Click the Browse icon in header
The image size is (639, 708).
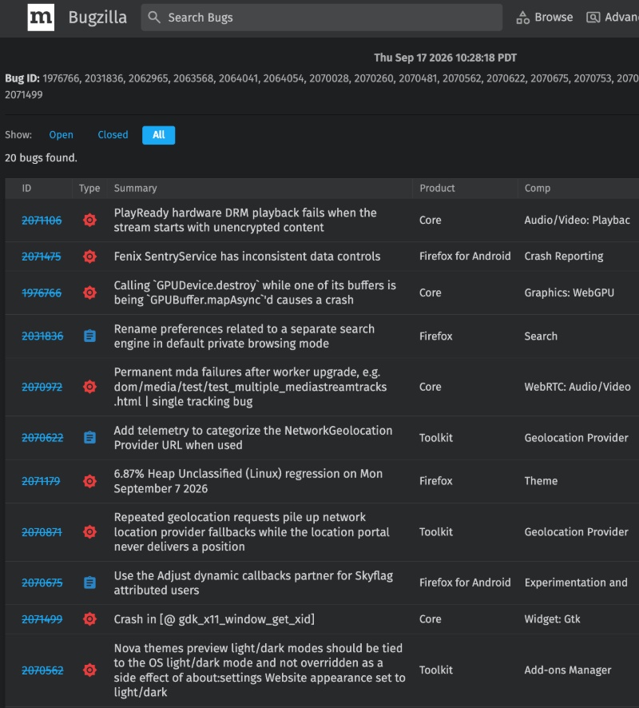pyautogui.click(x=522, y=18)
